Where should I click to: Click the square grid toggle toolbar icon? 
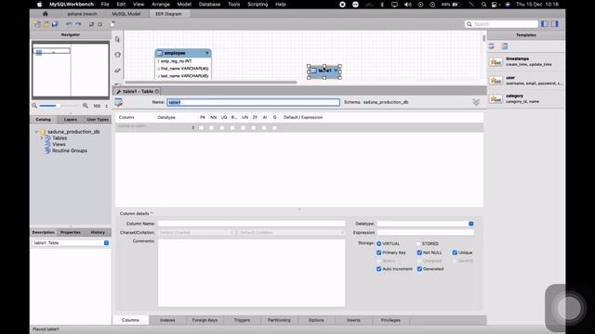(x=99, y=24)
